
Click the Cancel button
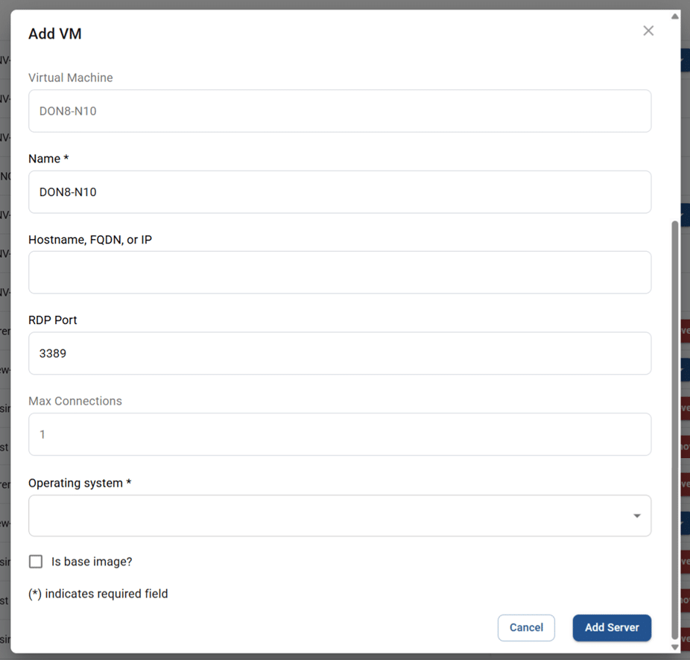coord(526,627)
